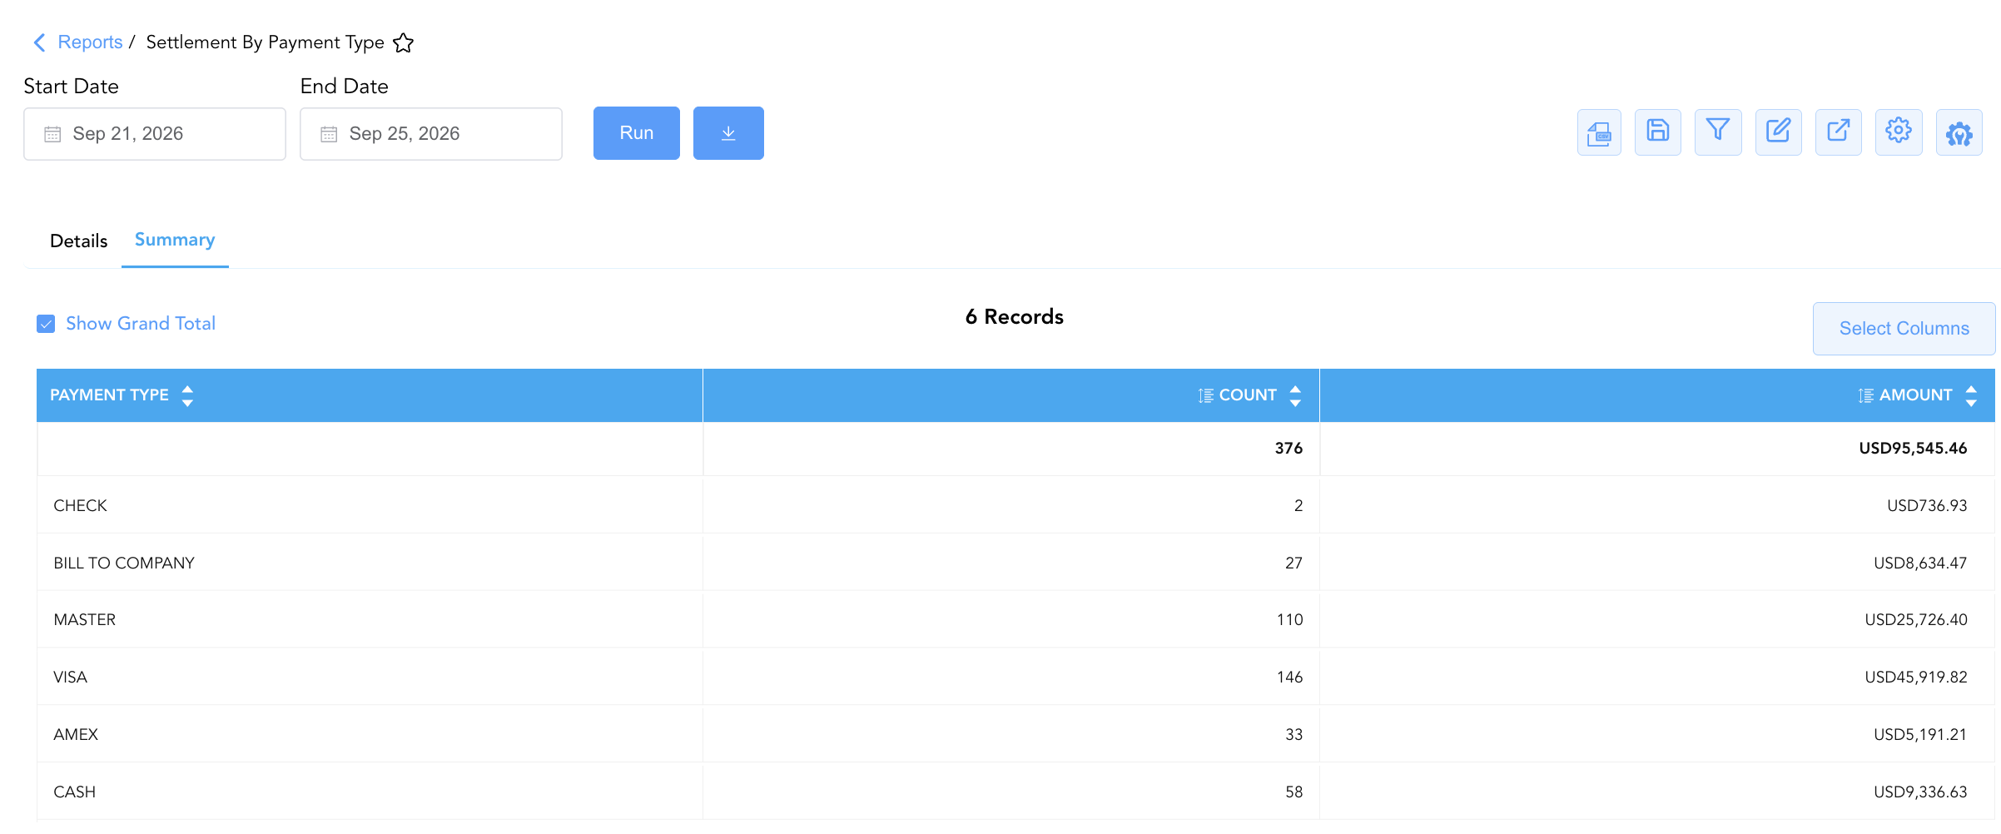The height and width of the screenshot is (834, 2001).
Task: Click the End Date calendar icon
Action: 329,134
